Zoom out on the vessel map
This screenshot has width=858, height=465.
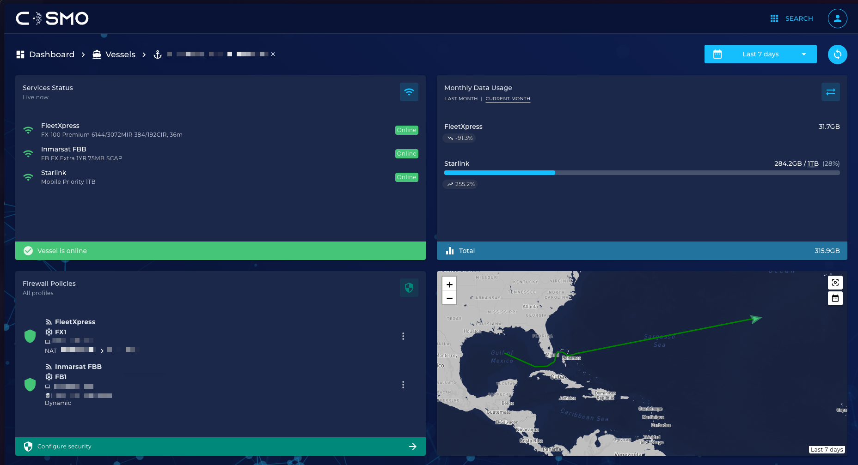(449, 298)
